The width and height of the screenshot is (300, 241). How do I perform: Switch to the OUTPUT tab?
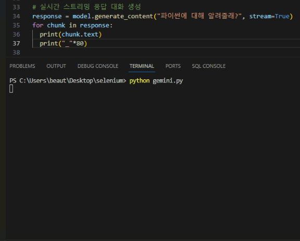(x=56, y=66)
